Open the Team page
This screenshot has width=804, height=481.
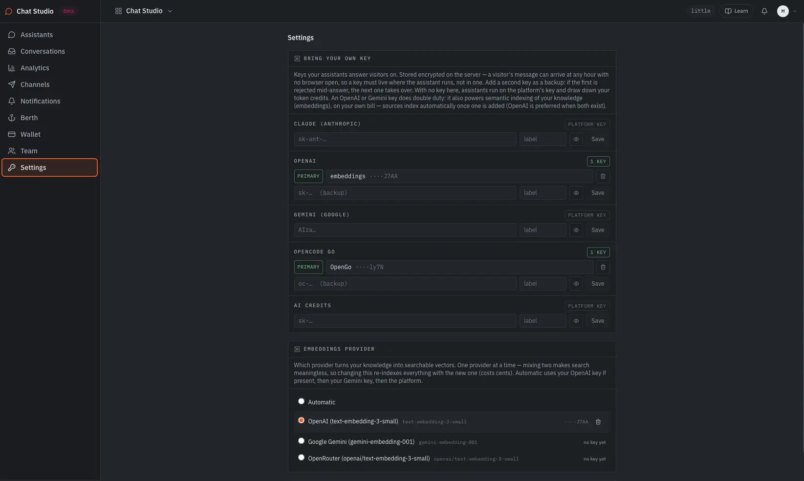[x=50, y=151]
